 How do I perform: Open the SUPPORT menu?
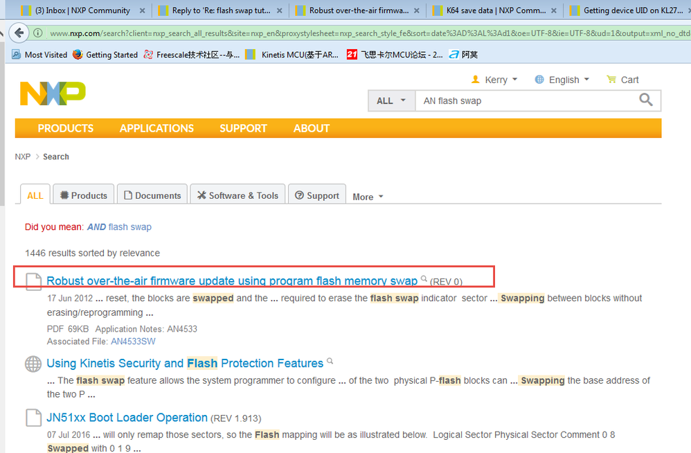pyautogui.click(x=243, y=128)
